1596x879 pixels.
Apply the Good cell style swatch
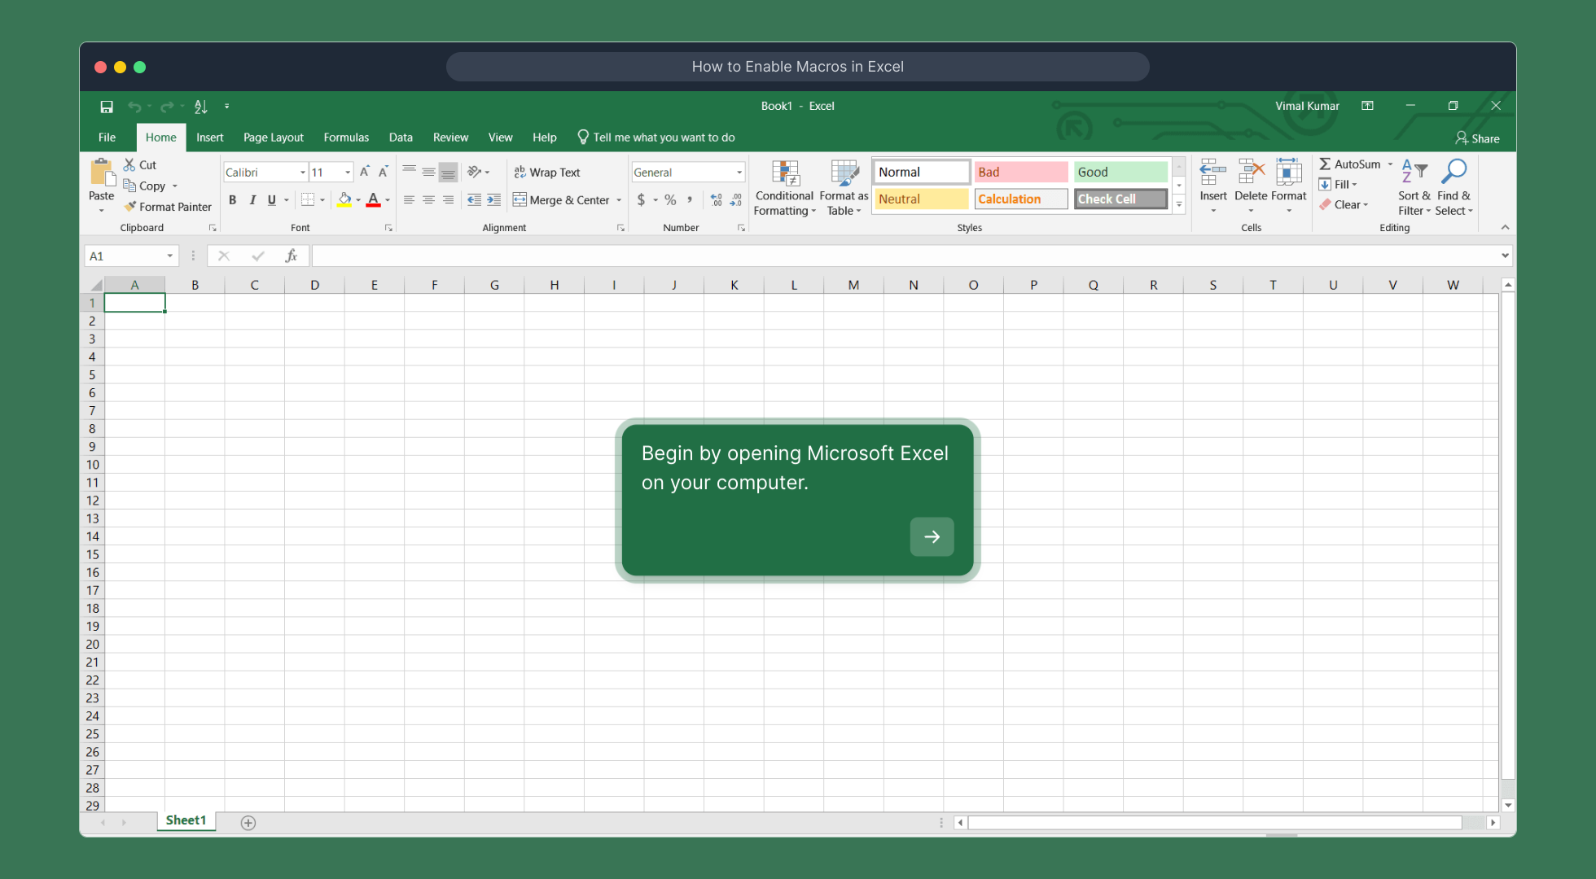[1120, 172]
